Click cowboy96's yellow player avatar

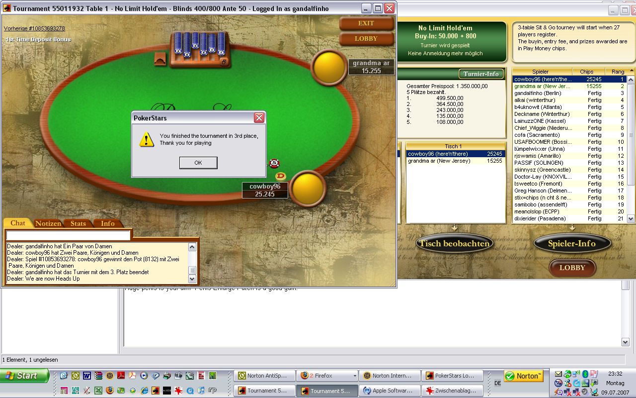coord(308,189)
